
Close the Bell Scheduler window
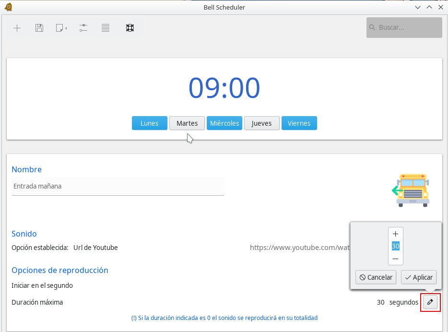(441, 7)
